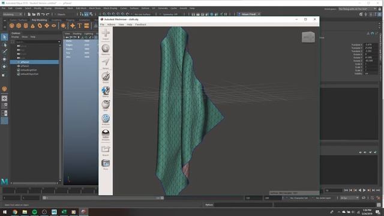Open Meshmixer Actions menu
384x216 pixels.
coord(111,25)
